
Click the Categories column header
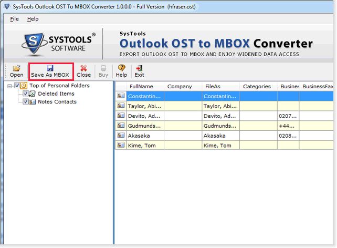257,86
